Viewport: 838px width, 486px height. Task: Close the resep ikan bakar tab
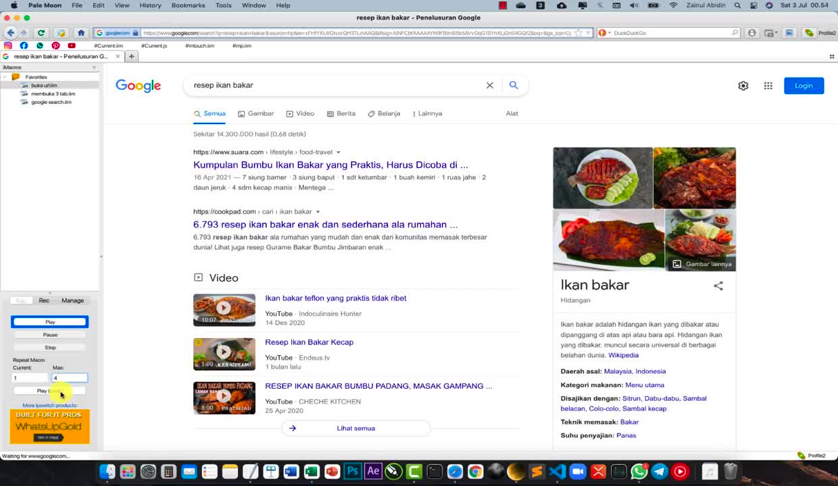(x=117, y=57)
